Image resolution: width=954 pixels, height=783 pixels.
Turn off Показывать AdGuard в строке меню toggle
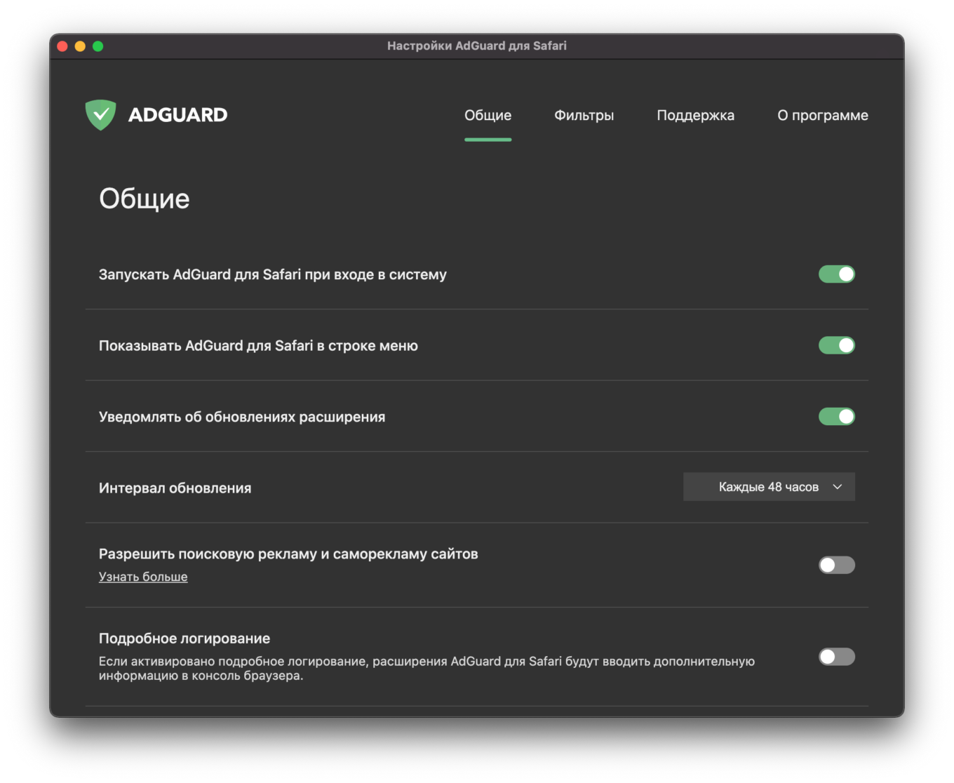tap(836, 345)
